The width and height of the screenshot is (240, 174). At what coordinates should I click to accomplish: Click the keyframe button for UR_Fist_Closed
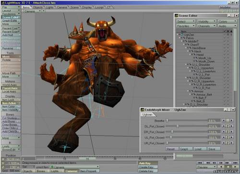coord(228,143)
